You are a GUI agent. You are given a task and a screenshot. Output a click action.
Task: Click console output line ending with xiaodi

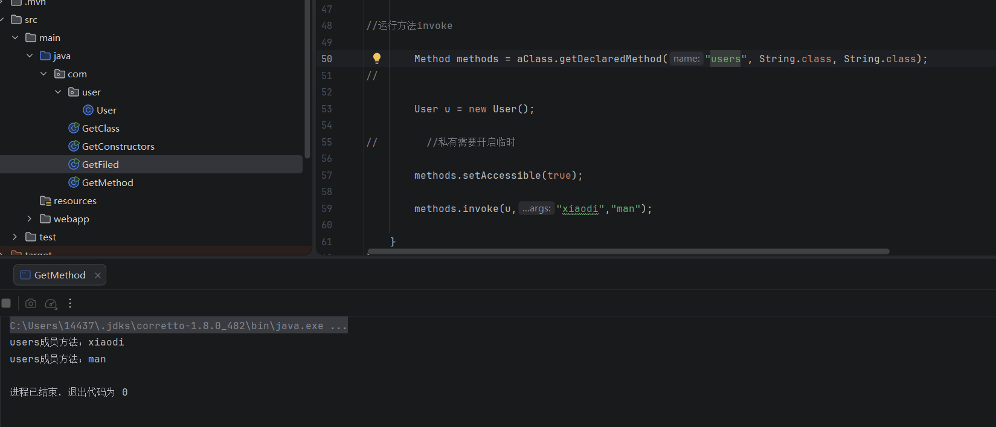coord(66,342)
